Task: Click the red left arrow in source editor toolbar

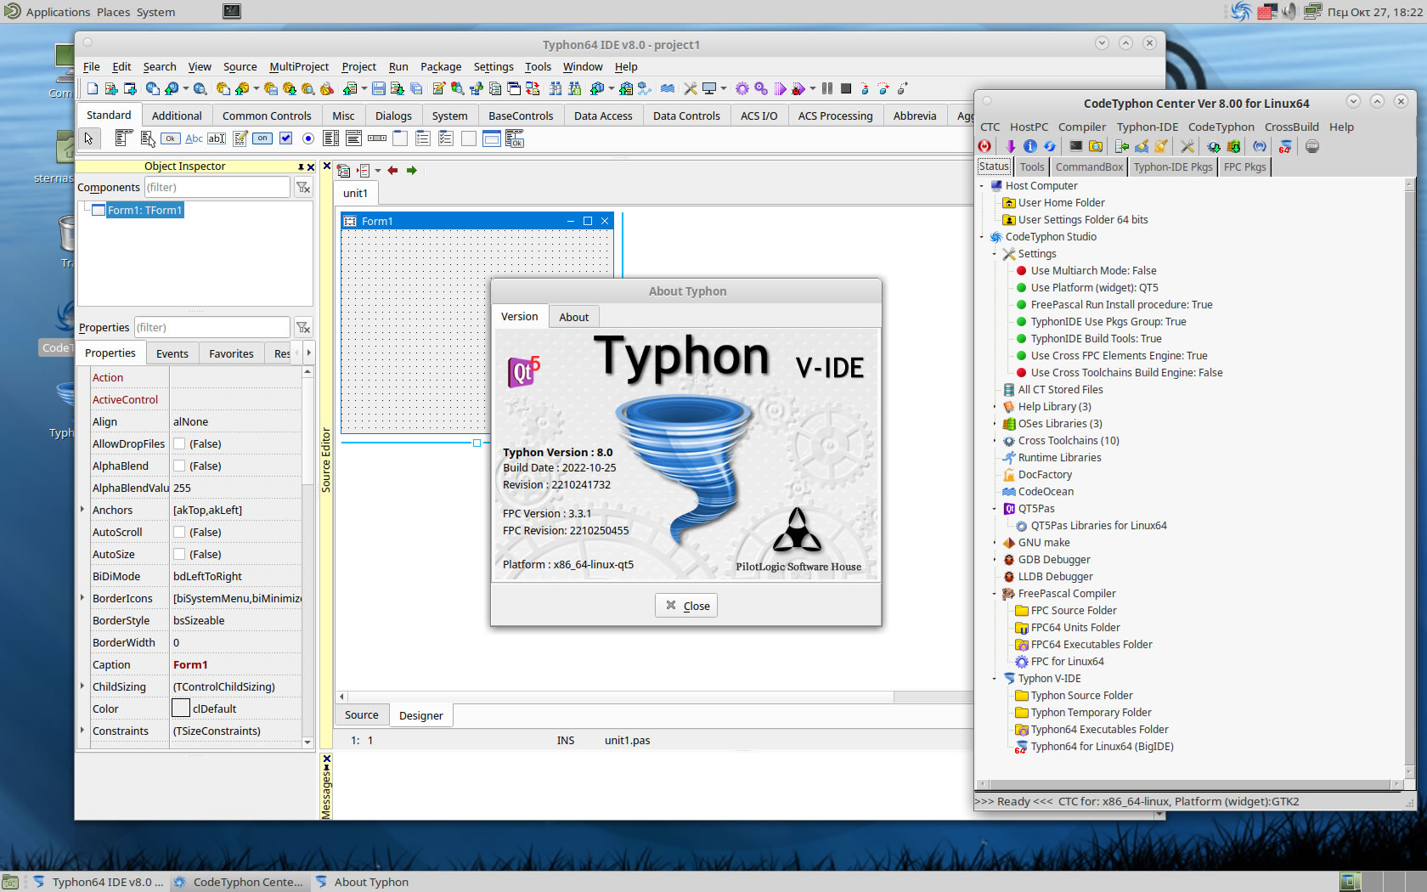Action: tap(392, 171)
